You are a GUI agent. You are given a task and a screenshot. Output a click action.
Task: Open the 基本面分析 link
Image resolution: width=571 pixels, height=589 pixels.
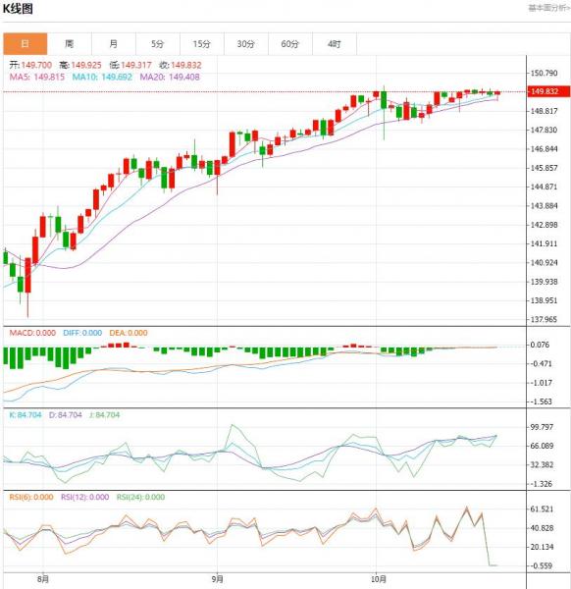549,8
